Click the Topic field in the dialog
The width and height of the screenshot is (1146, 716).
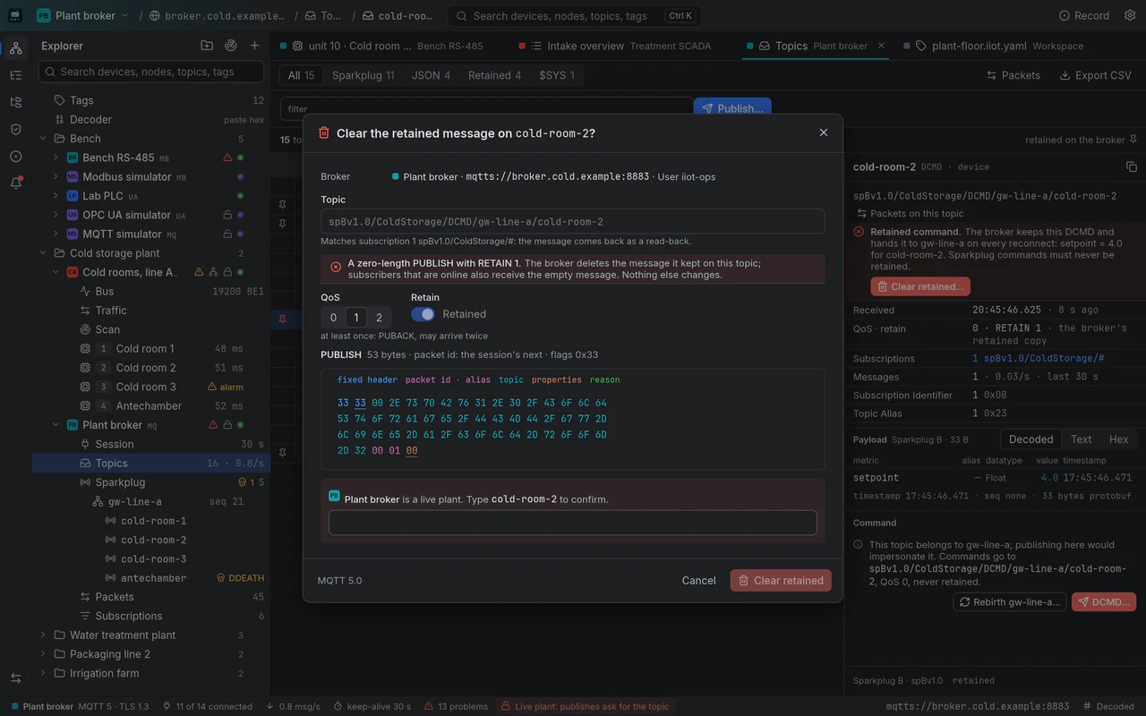(x=573, y=222)
